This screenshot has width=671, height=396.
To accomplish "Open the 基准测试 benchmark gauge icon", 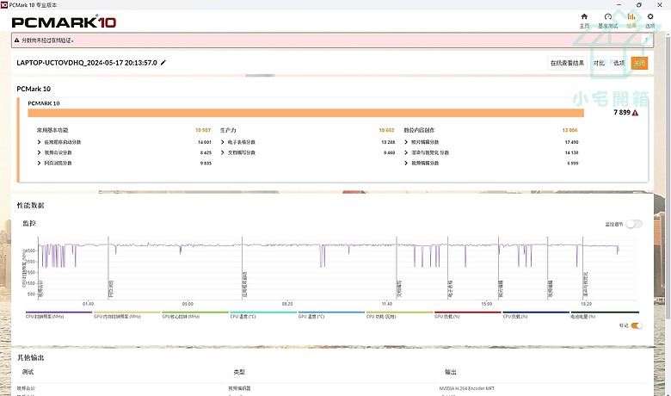I will (607, 16).
